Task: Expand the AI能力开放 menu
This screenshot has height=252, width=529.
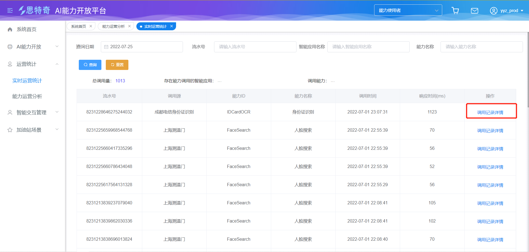Action: [x=57, y=46]
